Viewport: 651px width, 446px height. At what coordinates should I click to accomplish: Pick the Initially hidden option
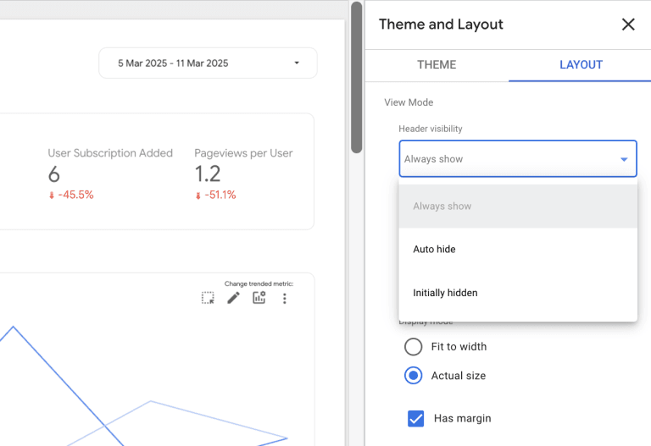click(x=445, y=293)
